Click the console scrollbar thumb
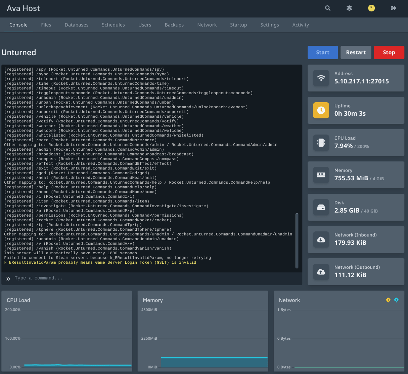Screen dimensions: 408x374 [x=297, y=240]
